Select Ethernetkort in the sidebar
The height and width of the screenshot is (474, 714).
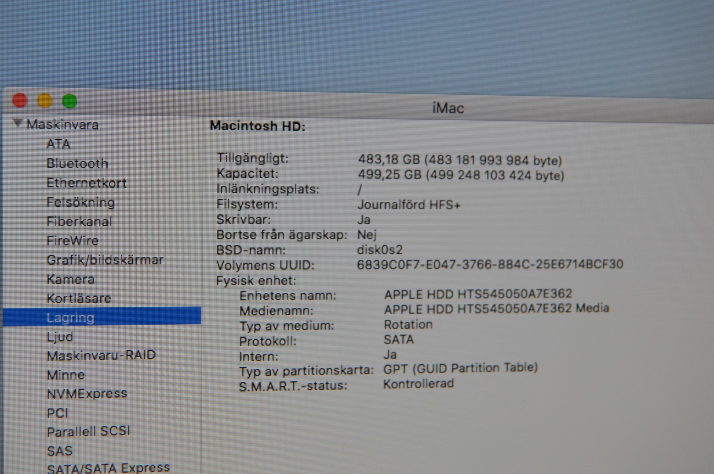(x=86, y=183)
